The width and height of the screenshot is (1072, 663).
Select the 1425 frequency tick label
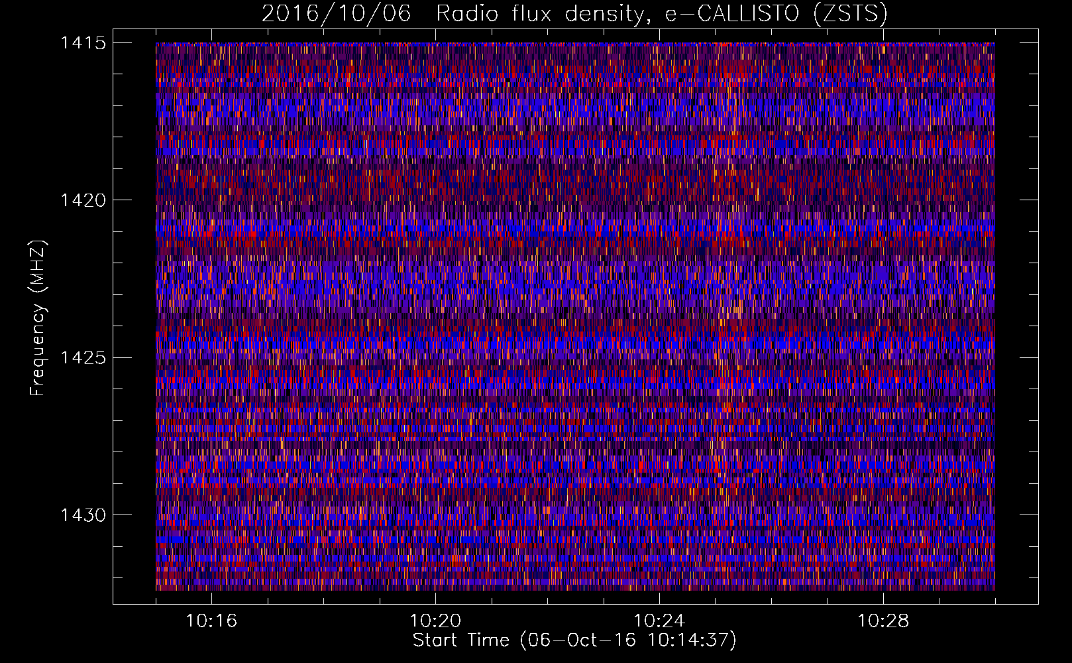(83, 358)
